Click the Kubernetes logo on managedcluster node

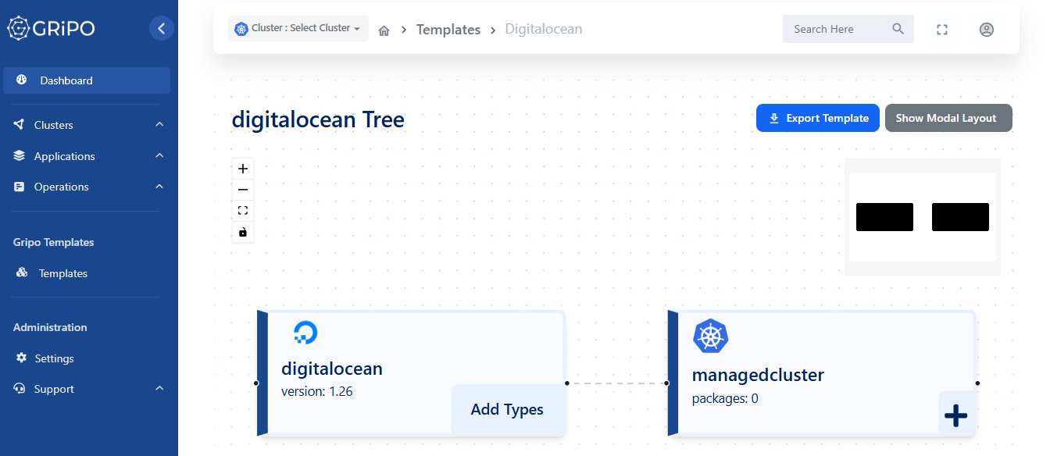click(710, 336)
